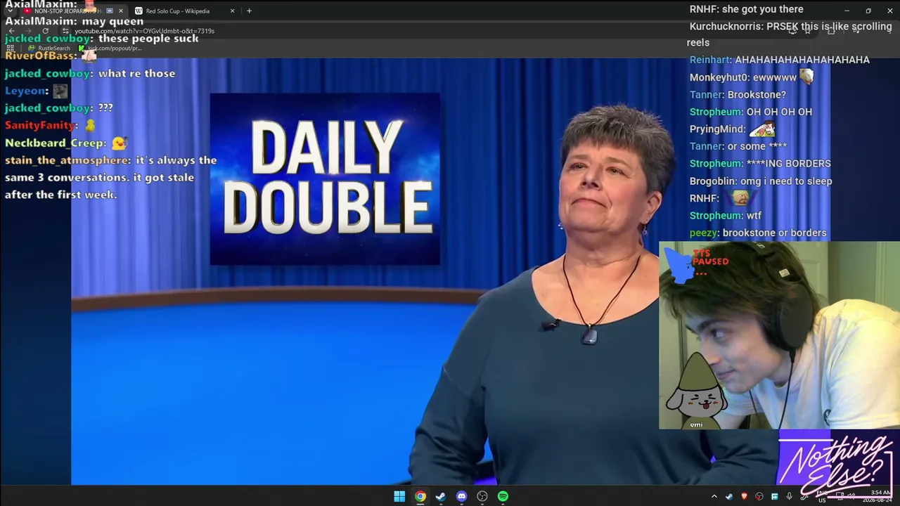900x506 pixels.
Task: Open the kick.com popout bookmark
Action: point(110,48)
